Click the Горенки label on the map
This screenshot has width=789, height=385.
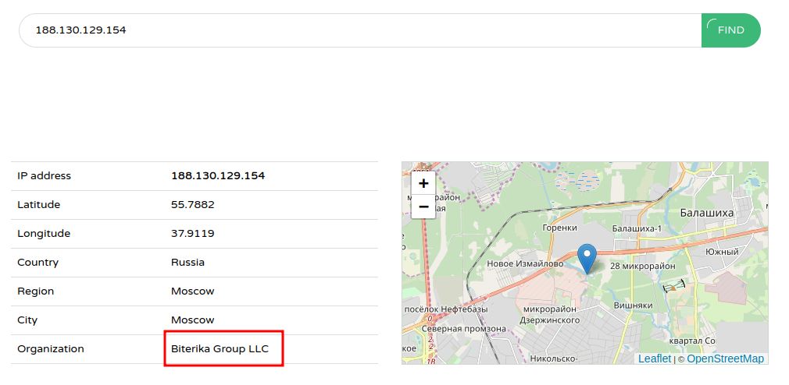559,228
